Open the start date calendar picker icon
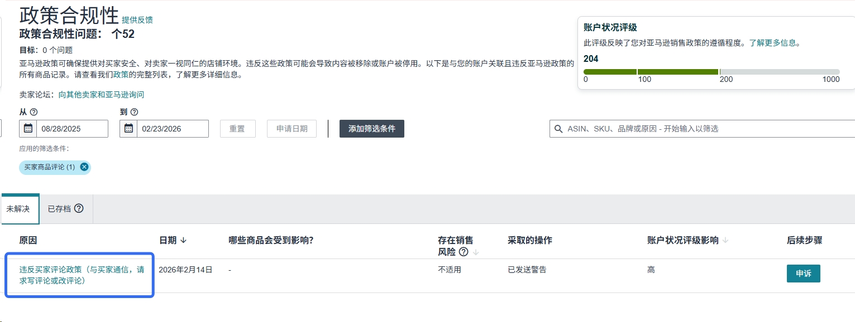Viewport: 855px width, 322px height. 28,129
